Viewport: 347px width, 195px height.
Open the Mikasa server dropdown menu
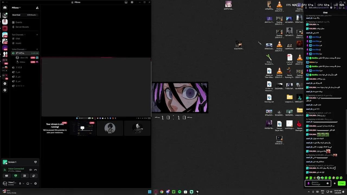16,8
